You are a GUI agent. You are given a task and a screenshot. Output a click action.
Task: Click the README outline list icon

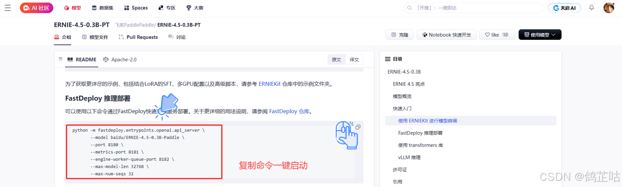click(x=61, y=59)
